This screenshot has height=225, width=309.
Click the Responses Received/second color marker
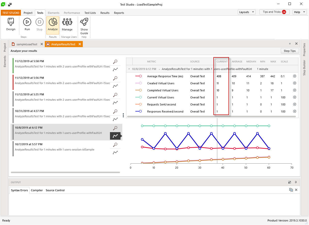(x=139, y=111)
